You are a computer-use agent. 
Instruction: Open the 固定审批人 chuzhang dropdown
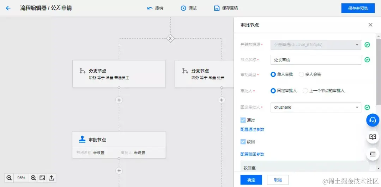point(316,107)
